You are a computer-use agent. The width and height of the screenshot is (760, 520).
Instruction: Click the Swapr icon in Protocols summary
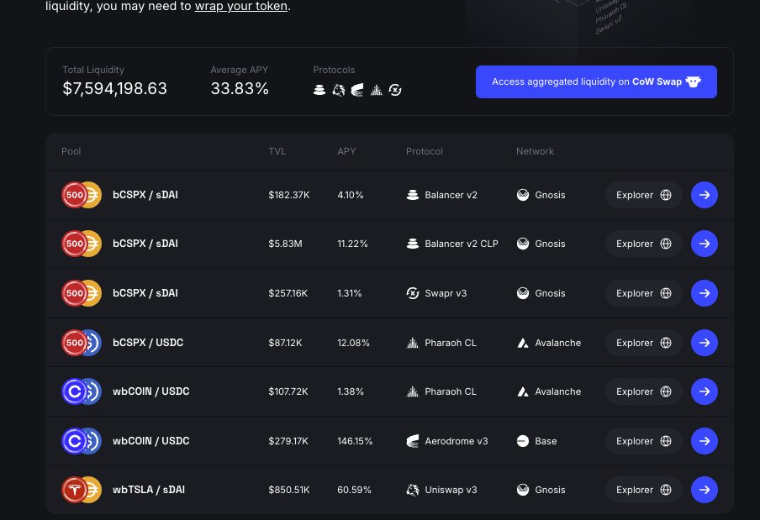(395, 90)
